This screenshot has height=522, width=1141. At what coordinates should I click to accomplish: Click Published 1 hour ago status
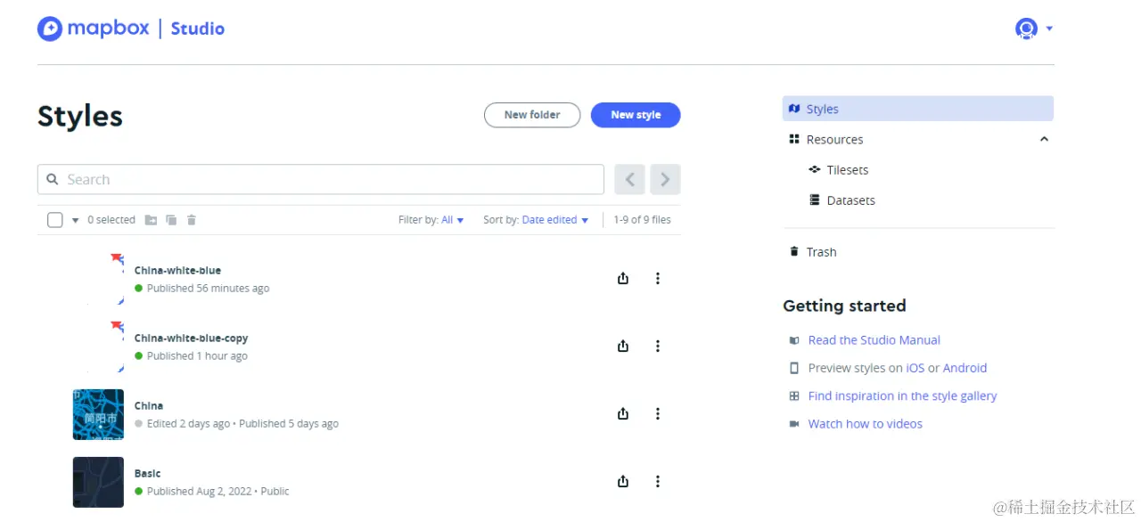[197, 356]
